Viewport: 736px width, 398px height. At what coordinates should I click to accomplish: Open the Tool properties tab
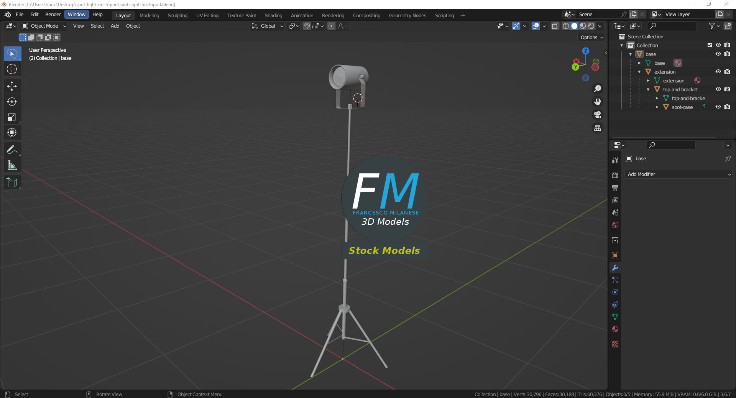(615, 160)
